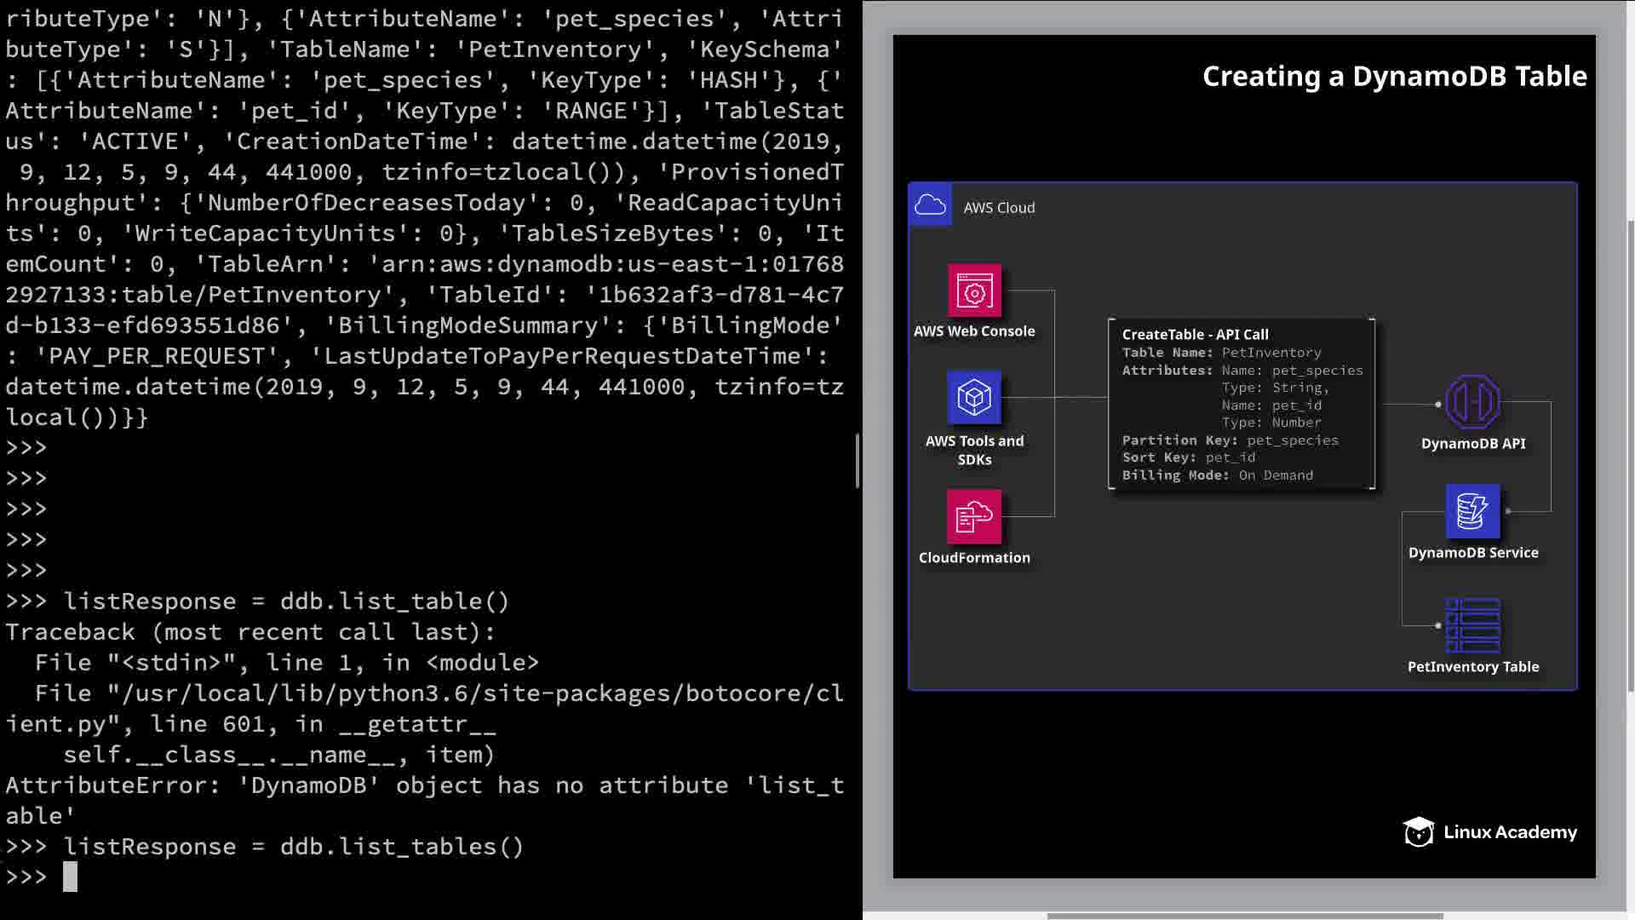The height and width of the screenshot is (920, 1635).
Task: Click the Linux Academy logo
Action: point(1490,832)
